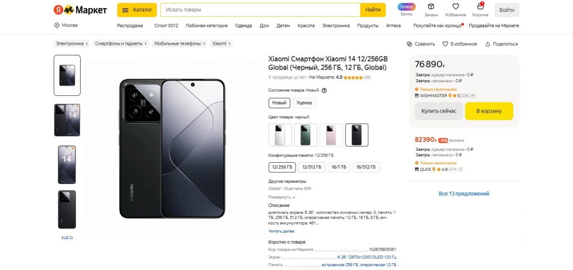Click the Яндекс Маркет logo
The height and width of the screenshot is (270, 573).
80,10
